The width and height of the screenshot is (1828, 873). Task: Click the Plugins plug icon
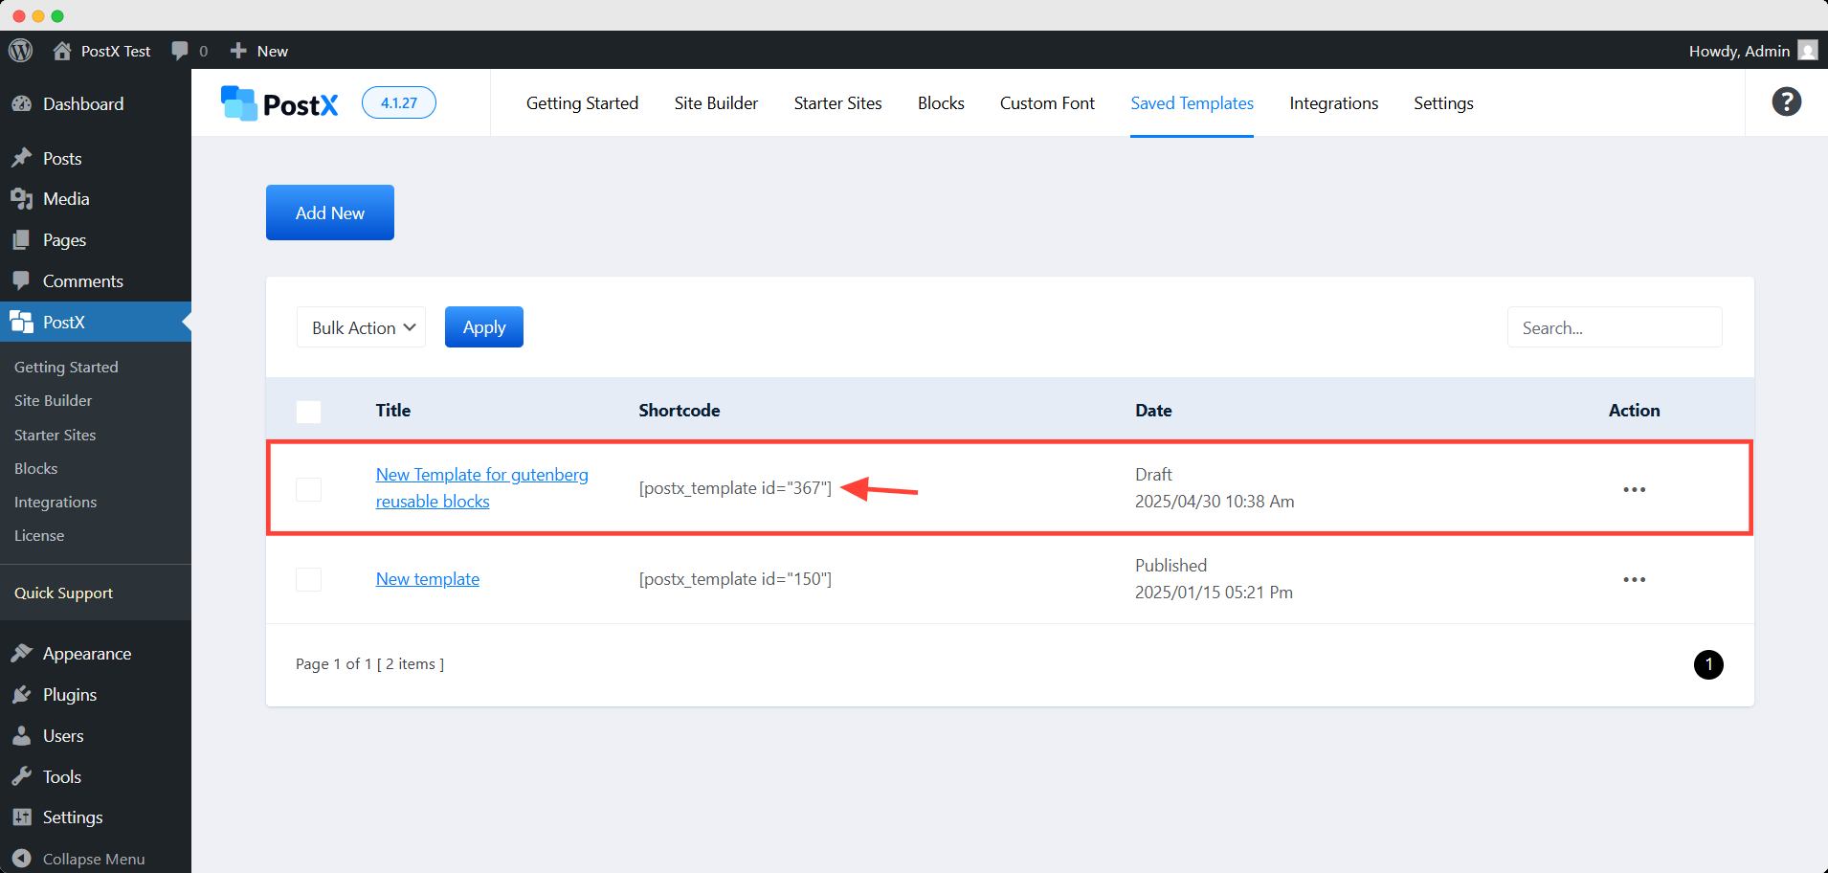[22, 695]
